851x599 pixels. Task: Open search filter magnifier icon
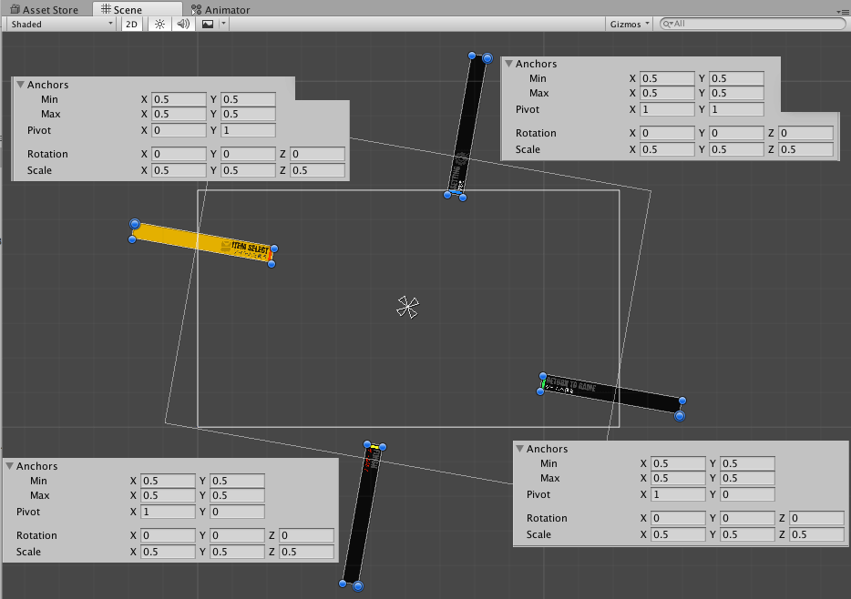click(x=668, y=24)
